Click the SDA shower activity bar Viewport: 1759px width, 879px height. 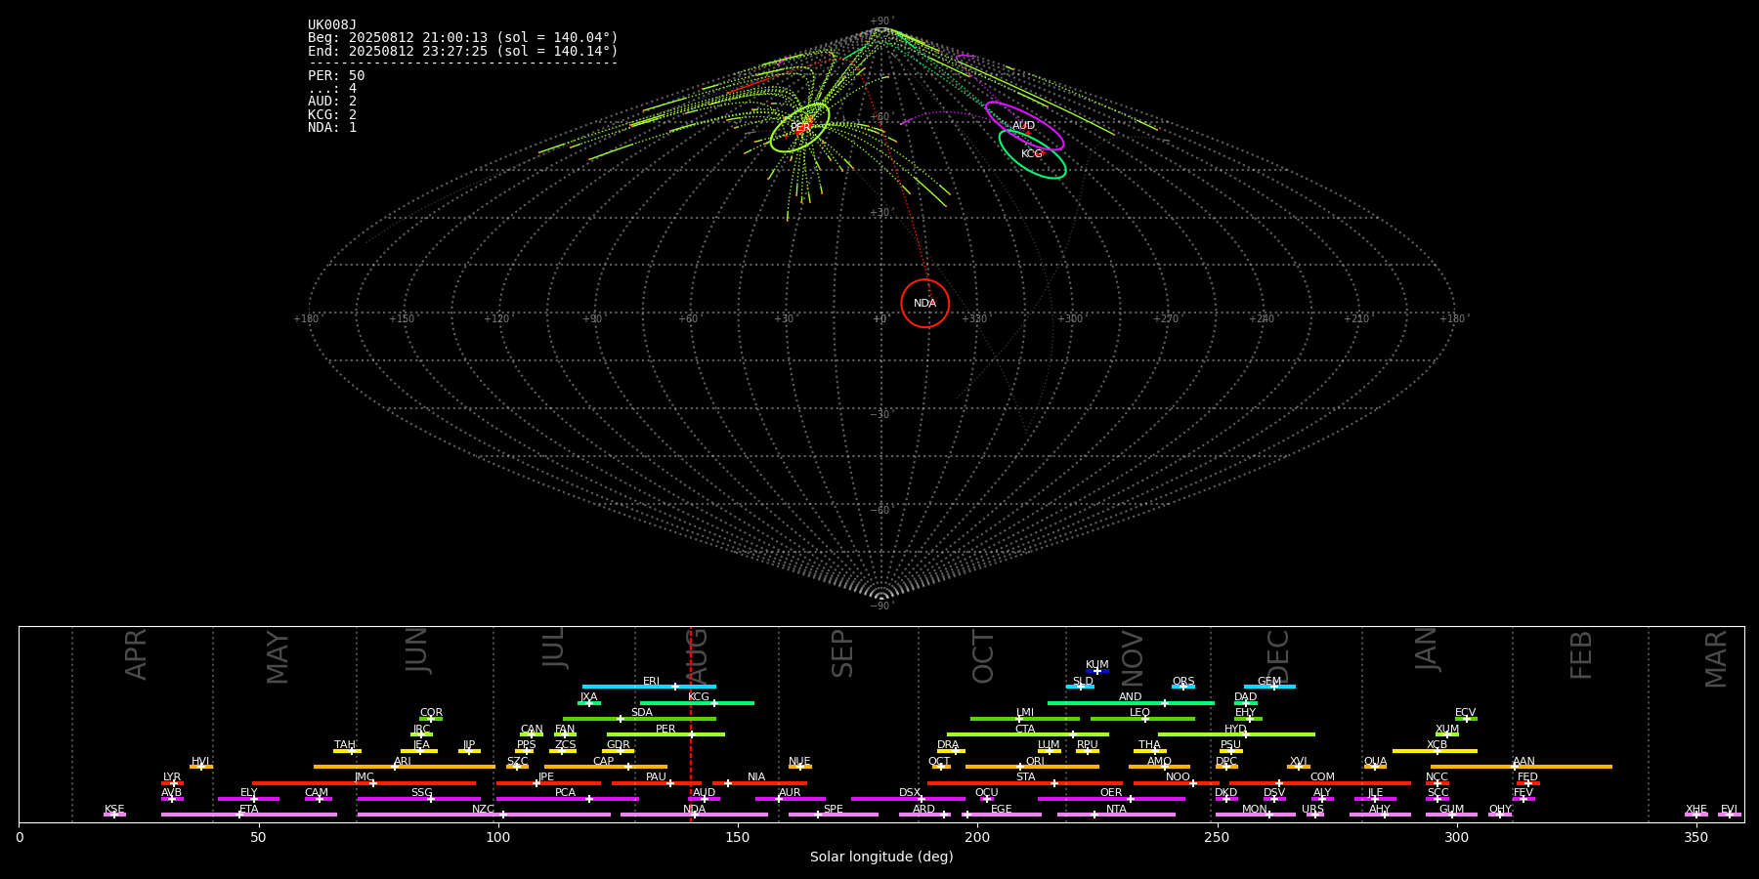(639, 719)
